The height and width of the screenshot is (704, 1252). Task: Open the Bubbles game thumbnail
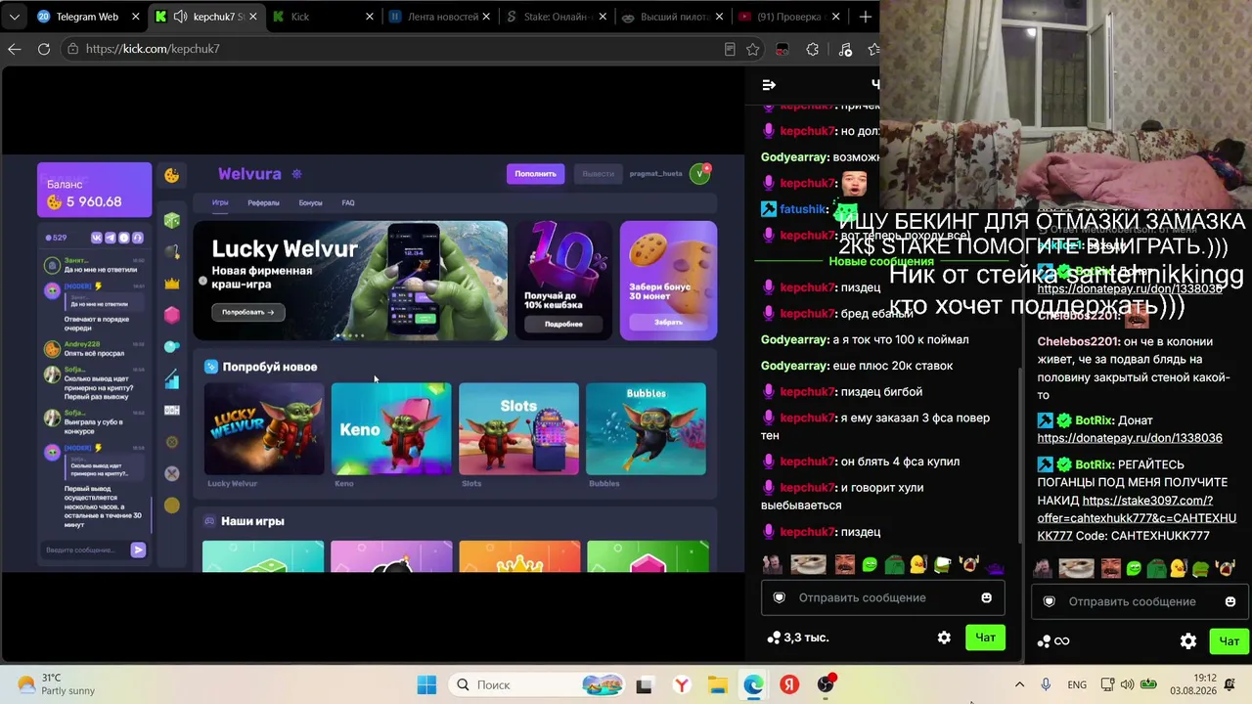[x=646, y=429]
